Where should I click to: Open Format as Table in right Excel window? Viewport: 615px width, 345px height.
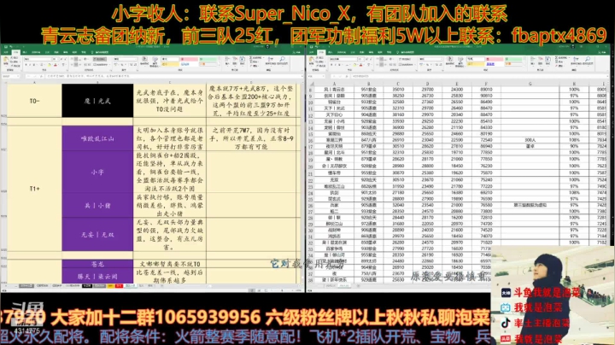pos(460,61)
